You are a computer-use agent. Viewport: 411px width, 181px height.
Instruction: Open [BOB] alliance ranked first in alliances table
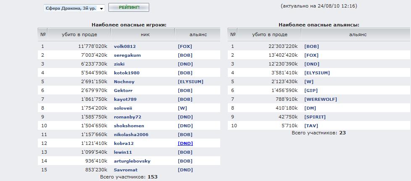[x=311, y=46]
